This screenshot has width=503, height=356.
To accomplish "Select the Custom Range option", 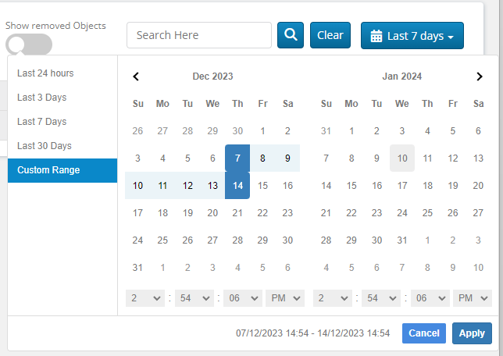I will click(x=48, y=170).
